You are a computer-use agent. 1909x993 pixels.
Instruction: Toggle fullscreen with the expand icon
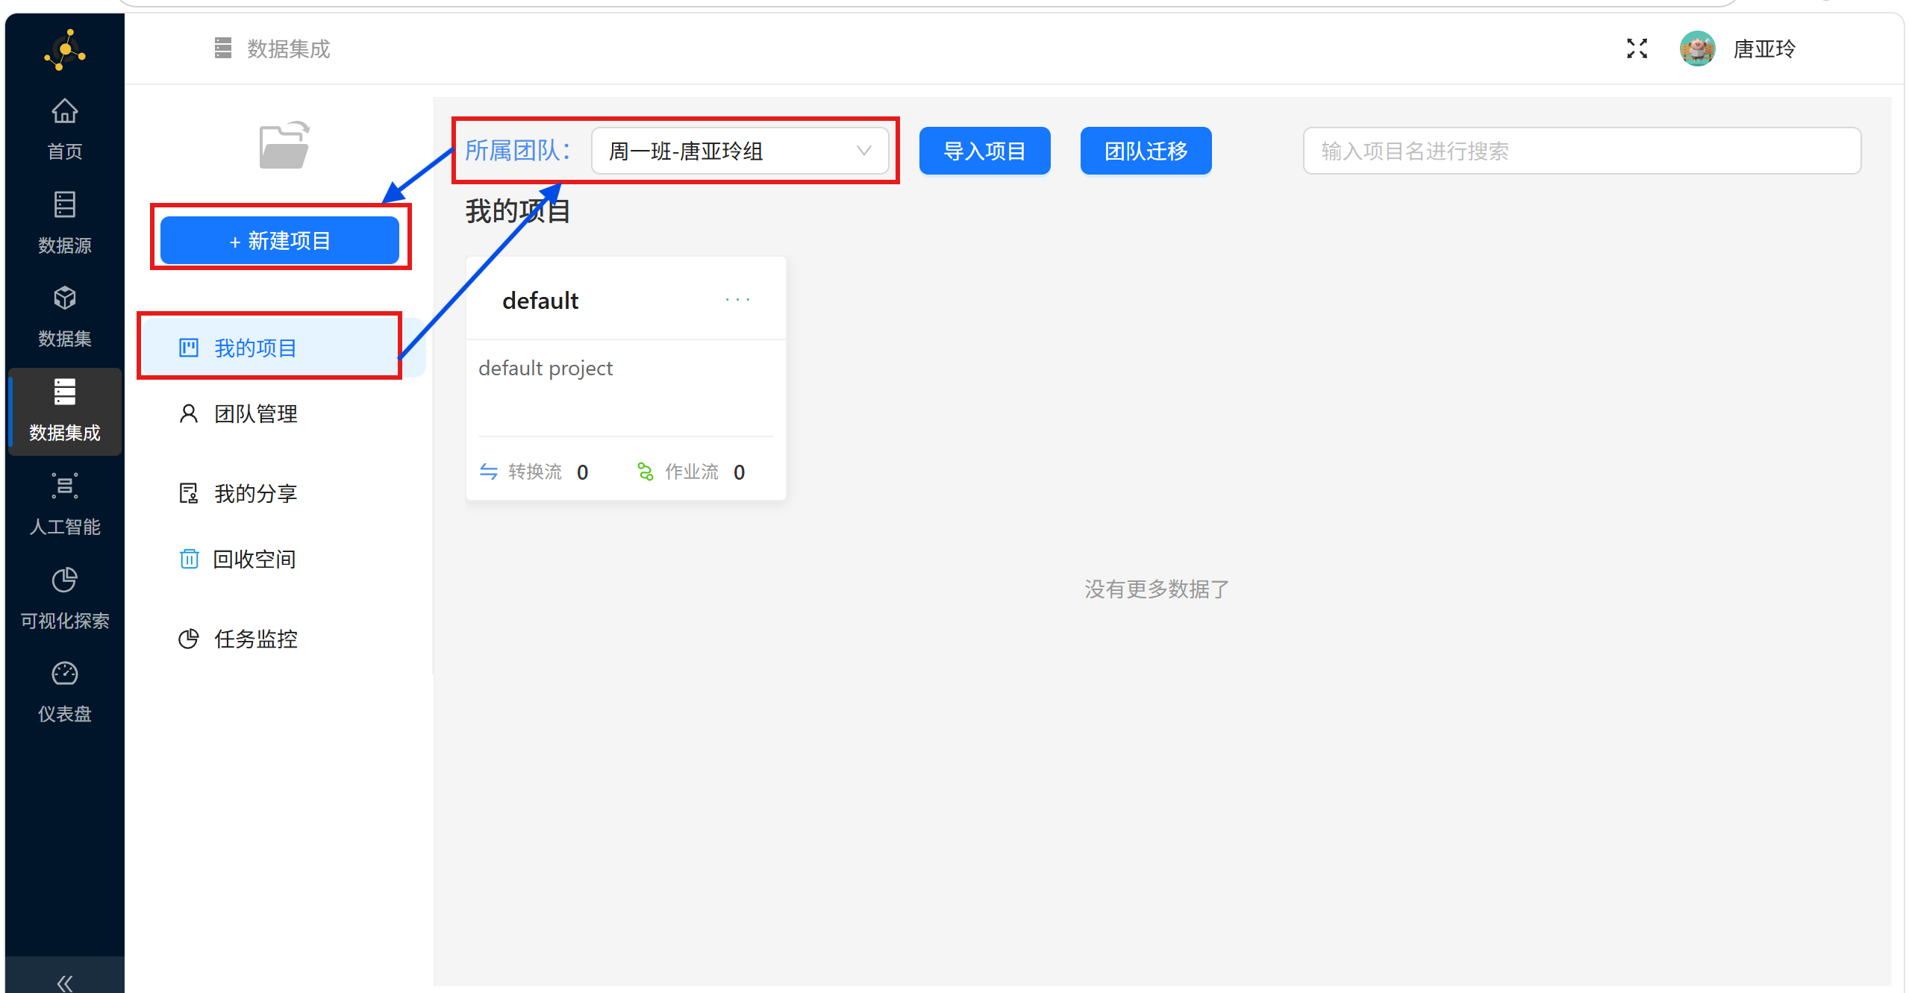[x=1637, y=49]
